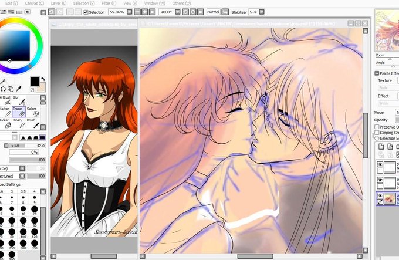399x260 pixels.
Task: Toggle the Selection checkbox
Action: click(x=86, y=12)
